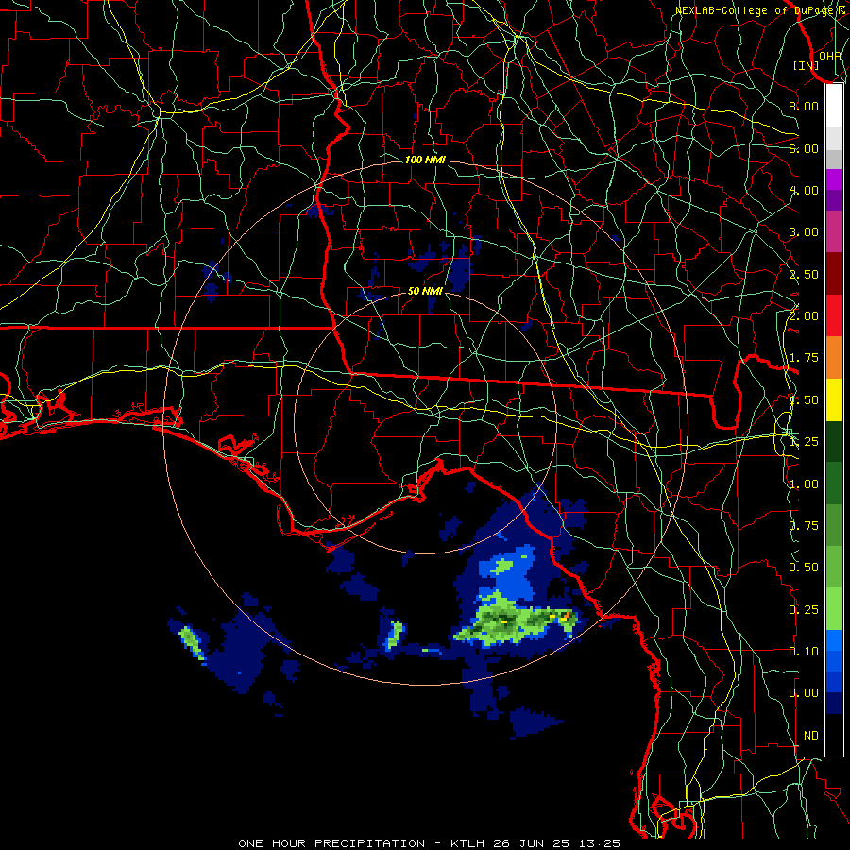Select the light blue legend swatch
The image size is (850, 850).
834,640
